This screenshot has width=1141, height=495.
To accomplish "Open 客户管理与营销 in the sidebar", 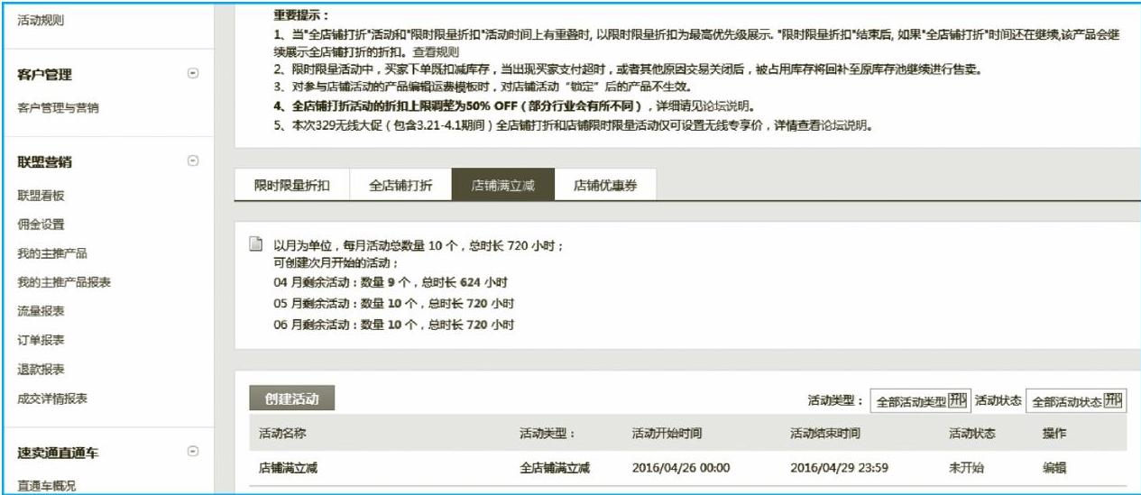I will tap(59, 108).
